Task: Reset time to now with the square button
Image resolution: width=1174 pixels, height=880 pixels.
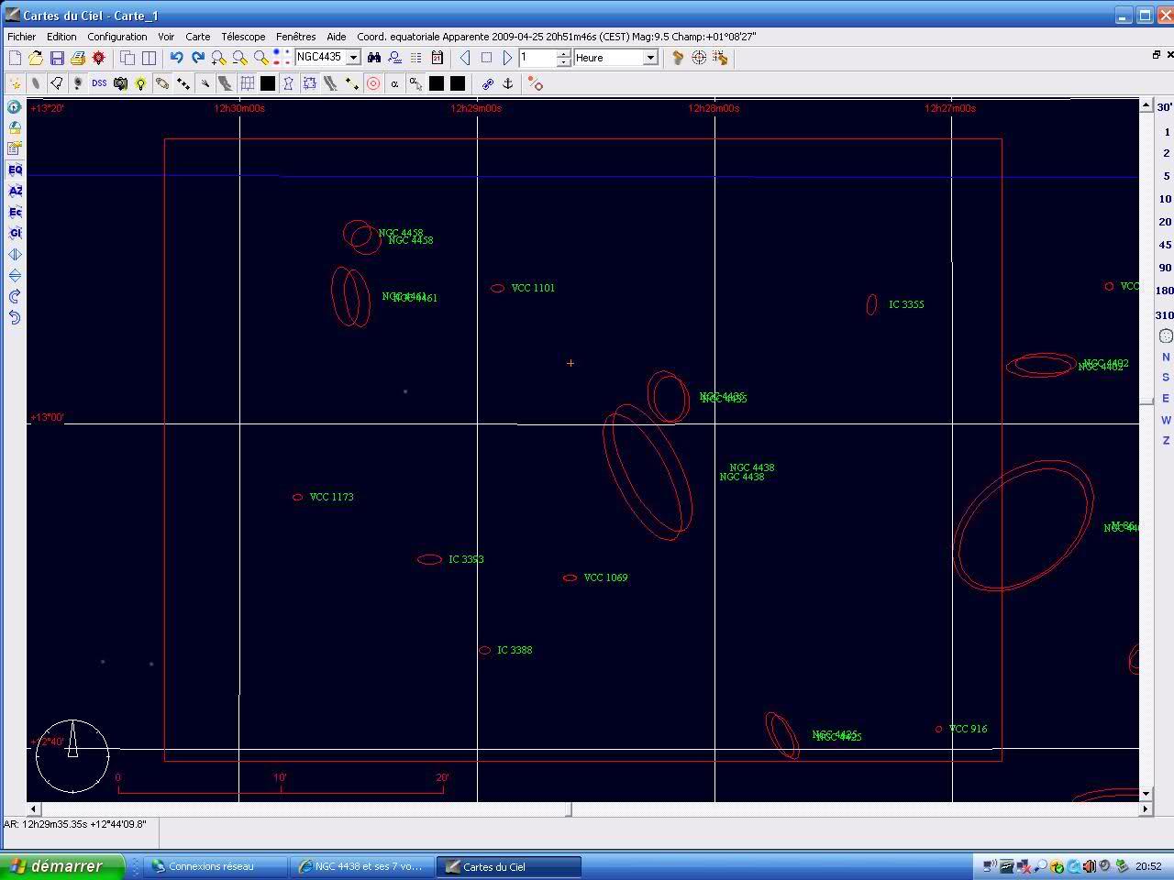Action: pos(486,58)
